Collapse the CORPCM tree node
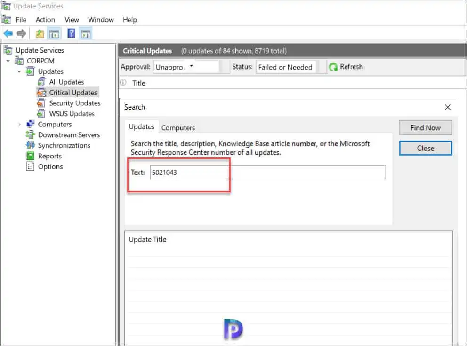 coord(8,61)
